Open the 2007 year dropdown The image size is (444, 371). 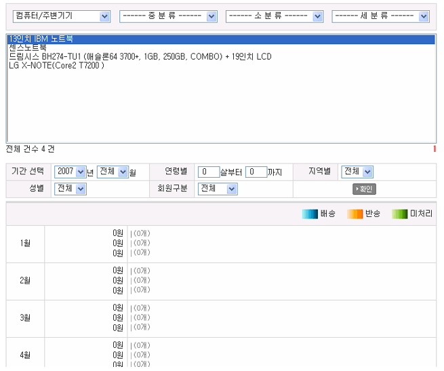[x=70, y=172]
